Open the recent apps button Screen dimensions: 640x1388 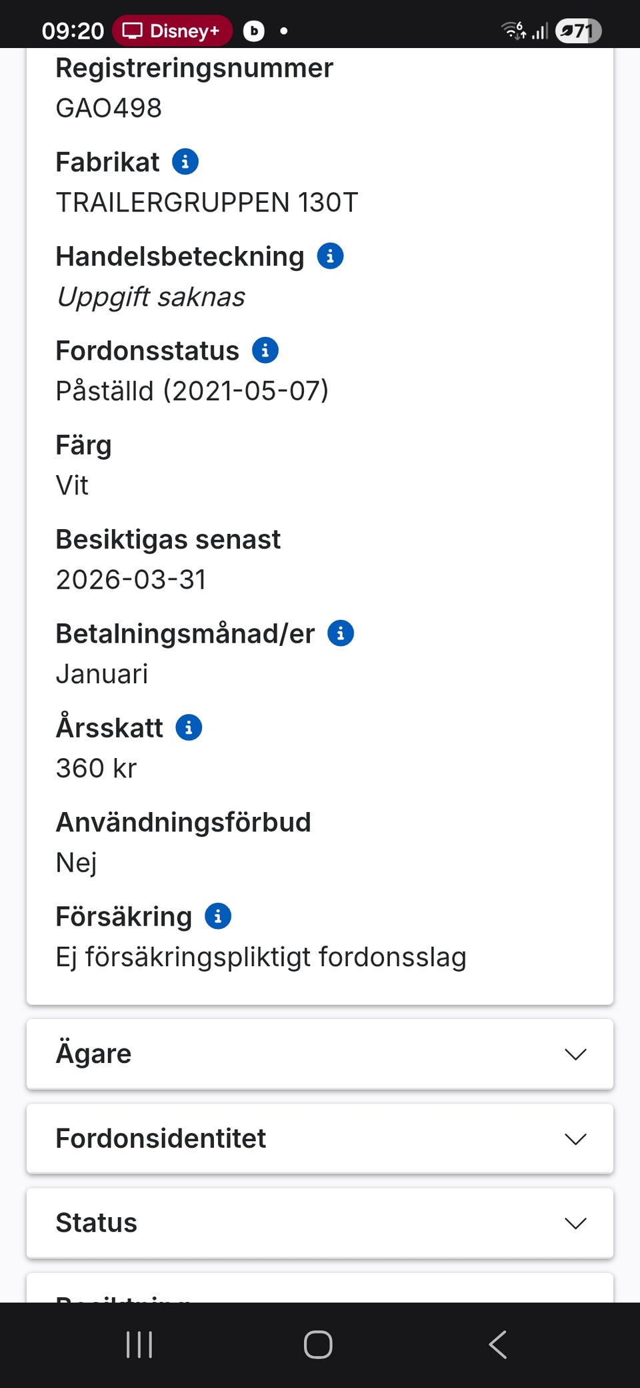coord(139,1345)
